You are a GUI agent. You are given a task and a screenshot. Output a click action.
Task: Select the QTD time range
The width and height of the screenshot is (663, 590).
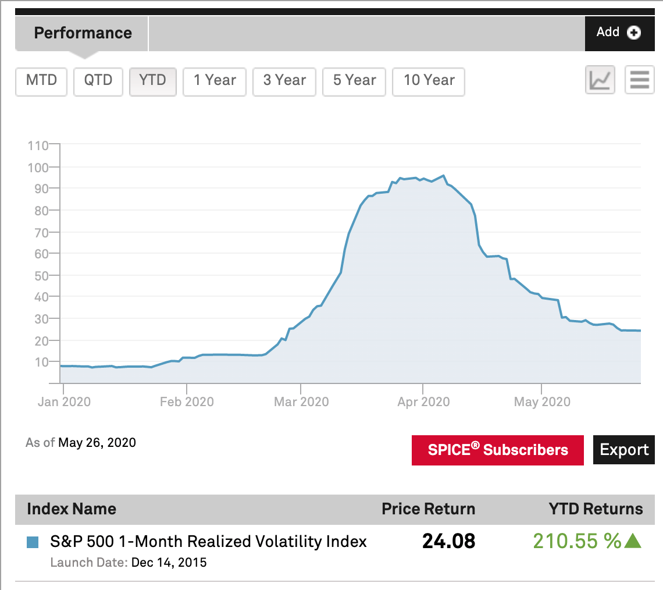click(98, 81)
